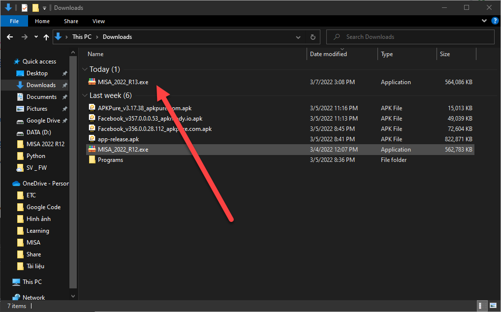This screenshot has height=312, width=501.
Task: Select MISA_2022_R13.exe installer icon
Action: (92, 82)
